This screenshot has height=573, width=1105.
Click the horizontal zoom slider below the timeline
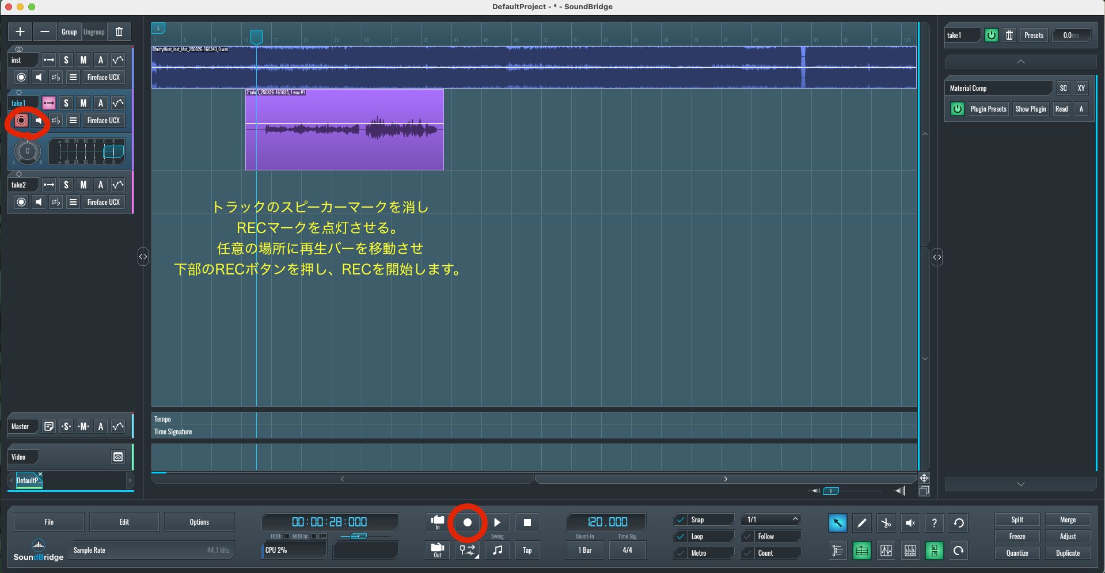click(x=831, y=491)
